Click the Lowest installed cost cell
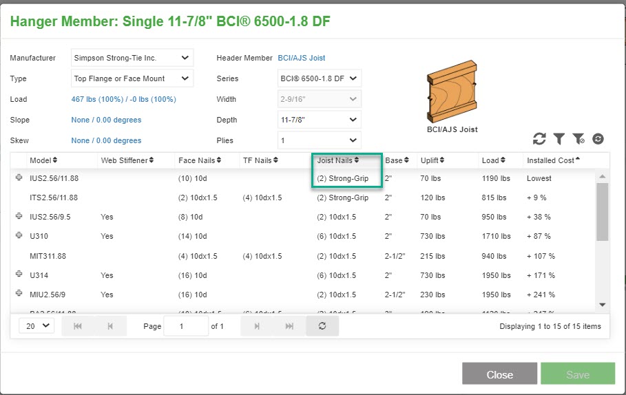626x395 pixels. [x=539, y=178]
